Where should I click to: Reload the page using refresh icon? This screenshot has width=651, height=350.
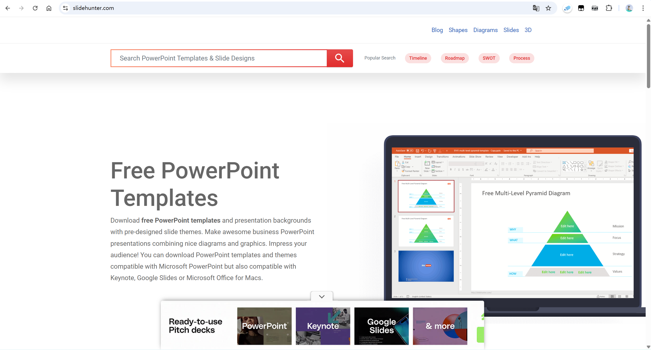coord(35,8)
